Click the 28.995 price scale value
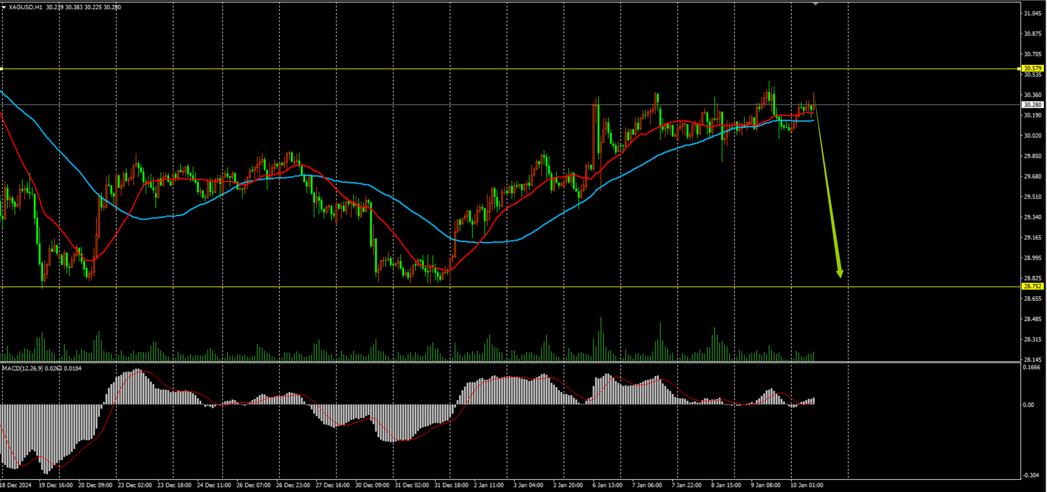The image size is (1047, 492). tap(1033, 258)
